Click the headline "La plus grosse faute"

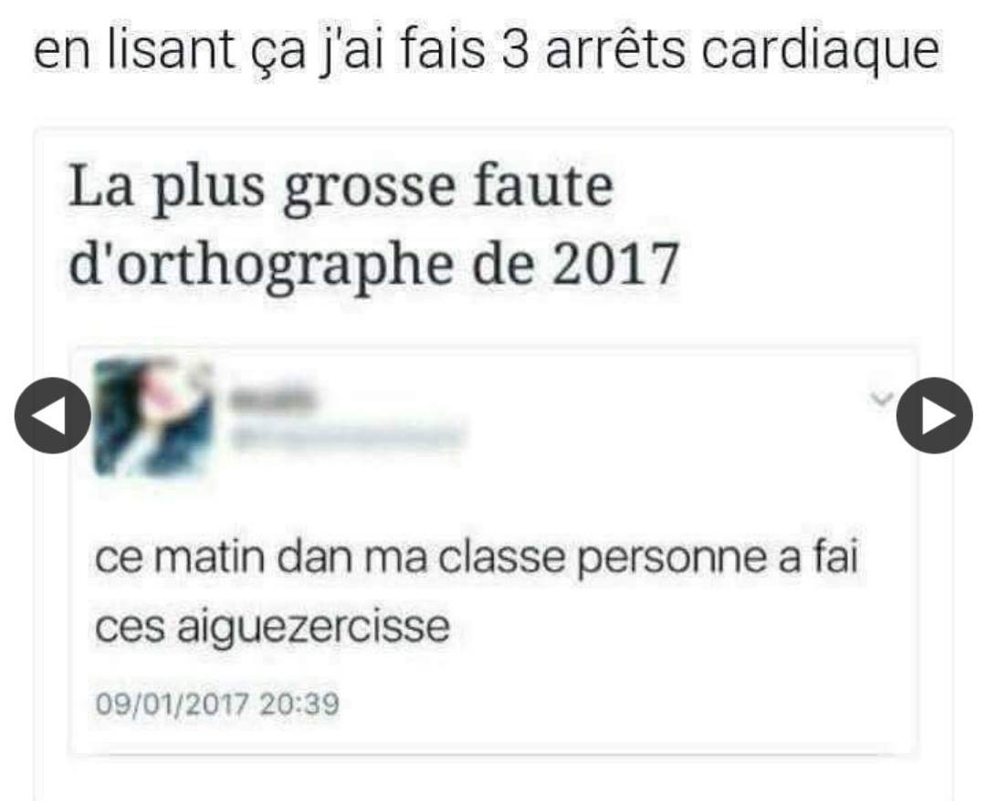[x=341, y=188]
